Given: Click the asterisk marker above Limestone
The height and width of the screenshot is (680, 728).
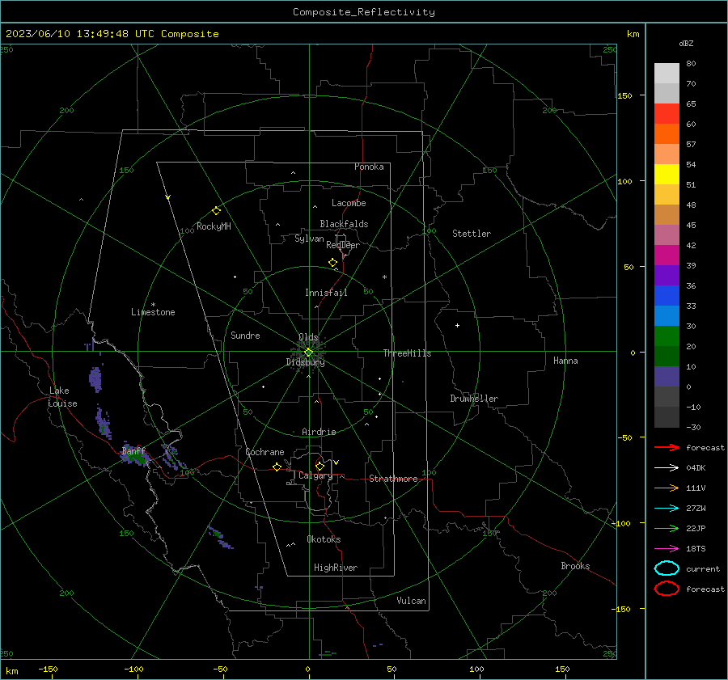Looking at the screenshot, I should [153, 305].
